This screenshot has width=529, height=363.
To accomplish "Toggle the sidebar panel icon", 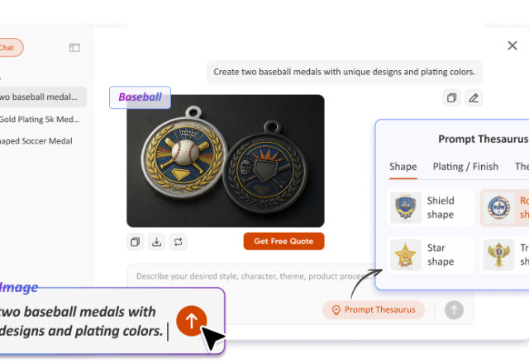I will 74,48.
